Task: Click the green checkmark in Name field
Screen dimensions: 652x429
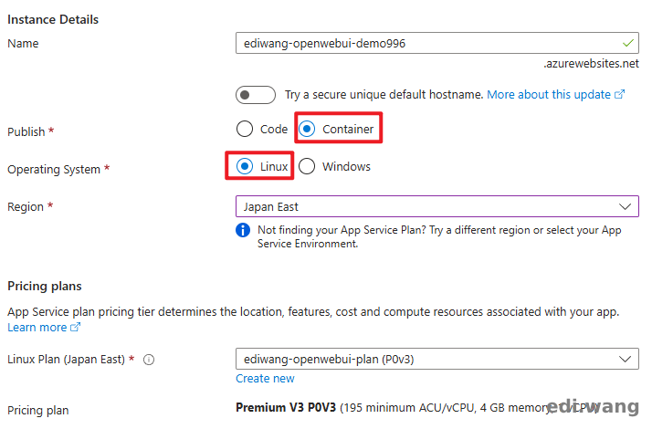Action: point(626,43)
